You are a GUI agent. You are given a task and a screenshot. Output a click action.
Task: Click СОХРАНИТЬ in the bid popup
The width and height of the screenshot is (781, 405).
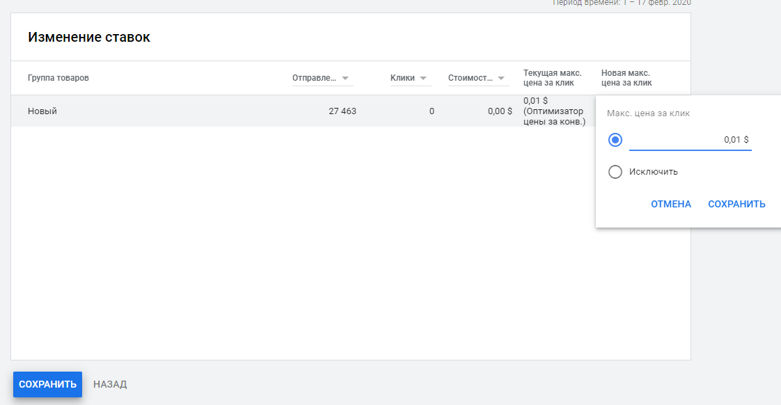(x=736, y=205)
